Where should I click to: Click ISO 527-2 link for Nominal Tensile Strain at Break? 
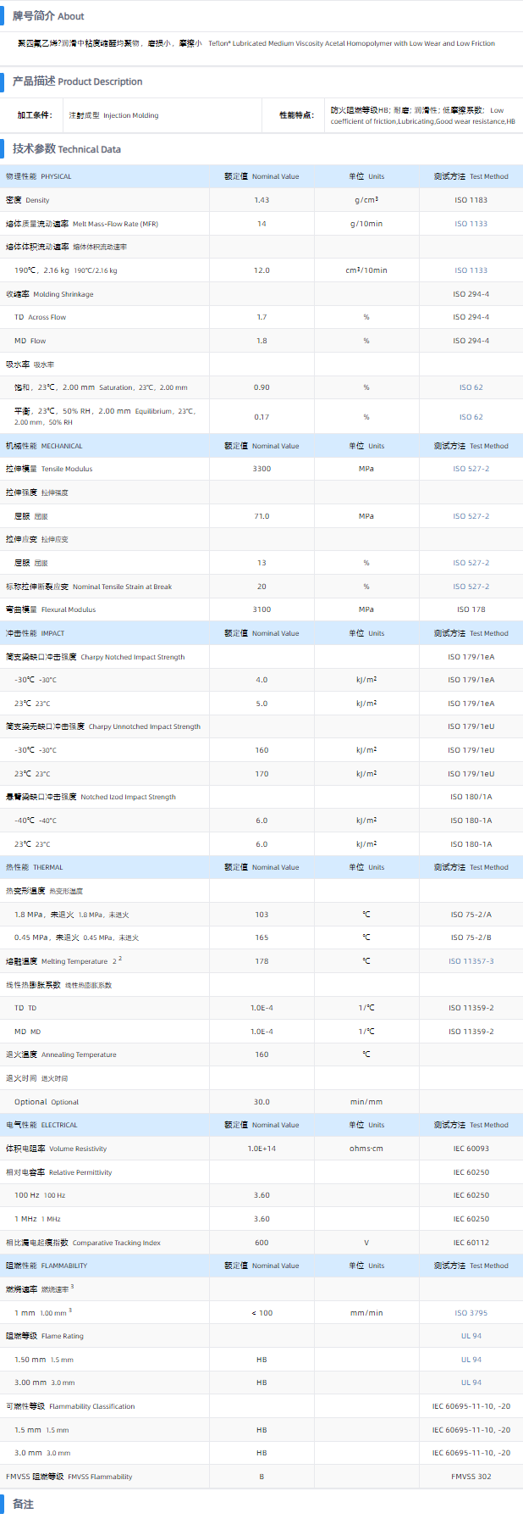click(471, 587)
